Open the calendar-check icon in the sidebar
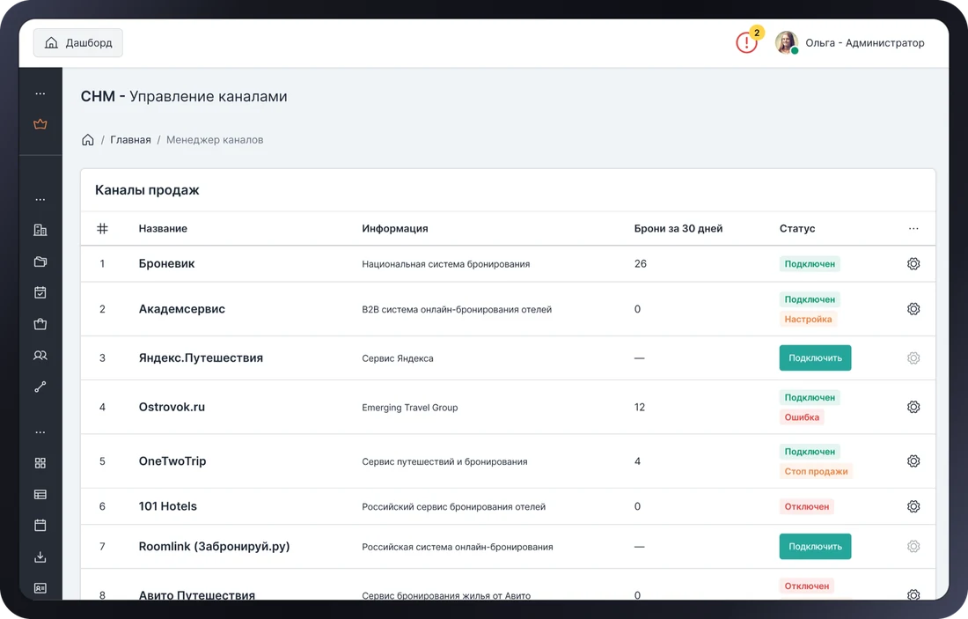 [x=40, y=292]
